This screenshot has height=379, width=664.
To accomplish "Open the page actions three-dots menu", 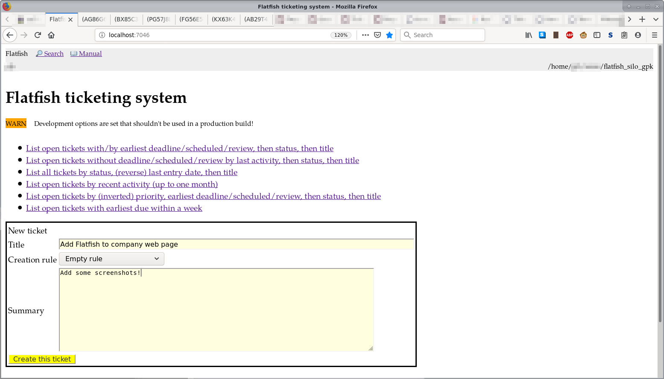I will point(366,35).
